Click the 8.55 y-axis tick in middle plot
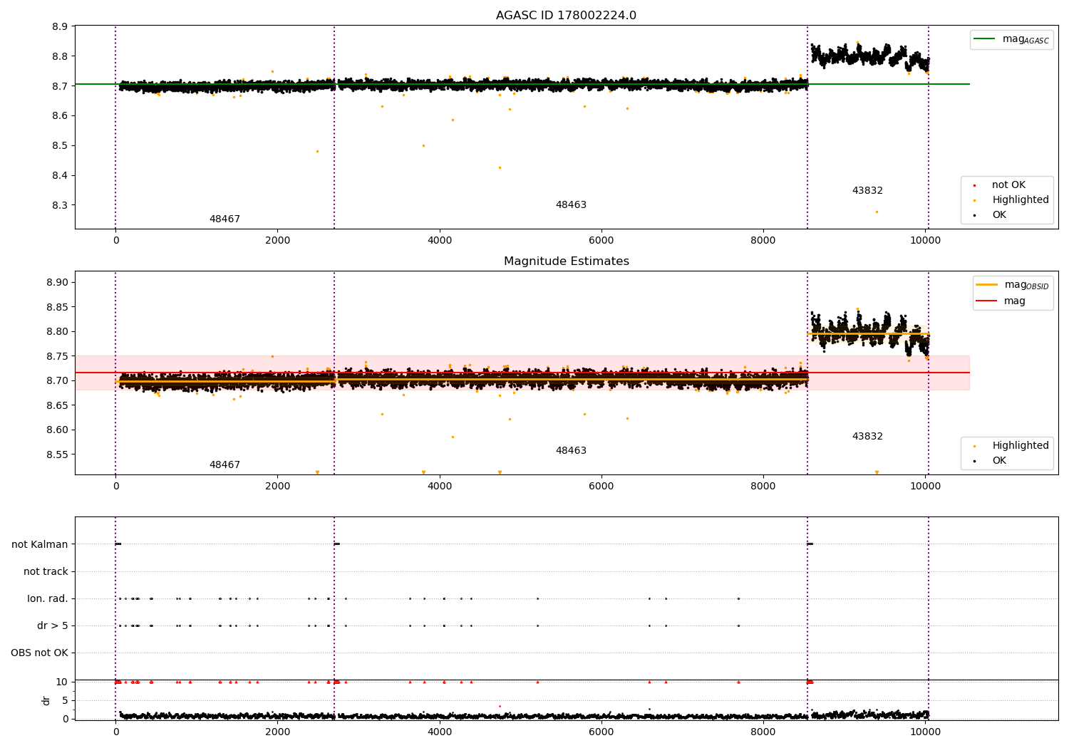Screen dimensions: 1069x748 (57, 455)
